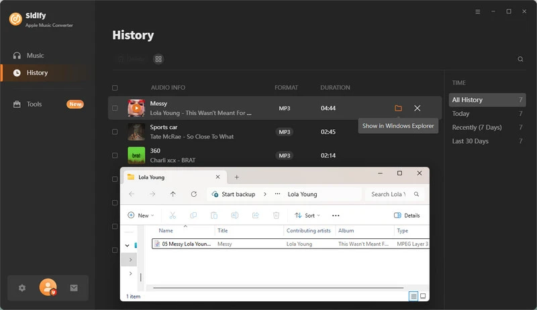
Task: Expand highlighted item in navigation pane
Action: tap(130, 260)
